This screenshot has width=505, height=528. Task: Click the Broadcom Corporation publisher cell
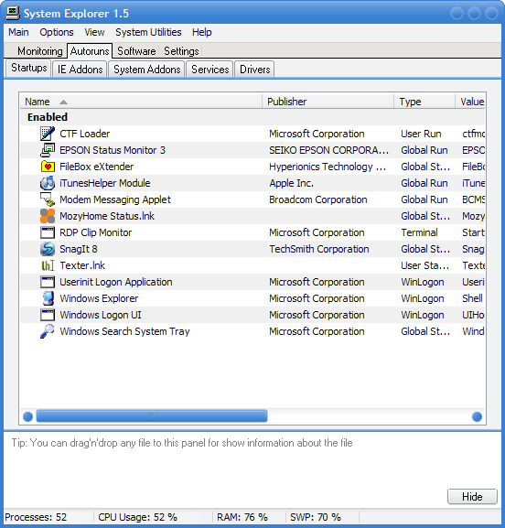coord(317,199)
